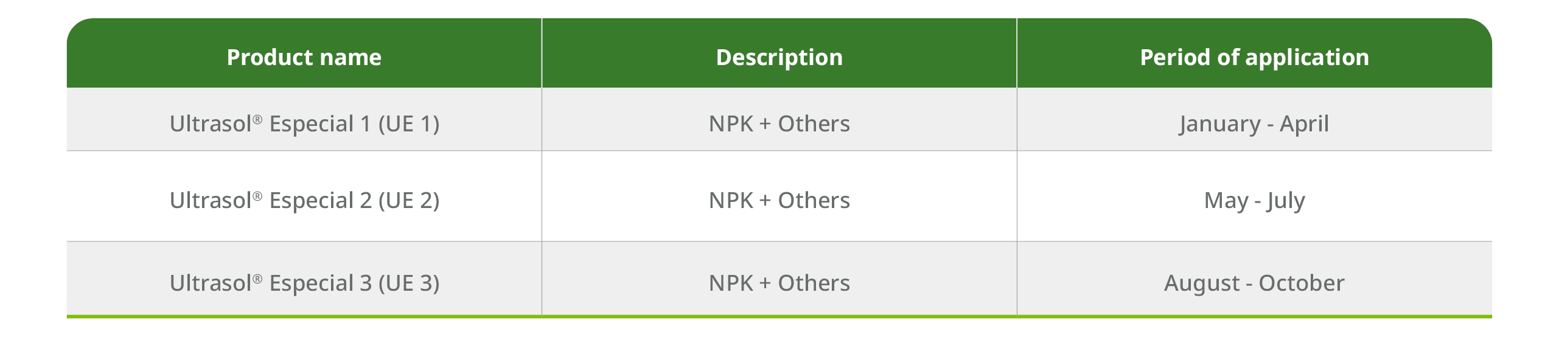Click the word April in first row
The image size is (1559, 354).
click(1304, 125)
